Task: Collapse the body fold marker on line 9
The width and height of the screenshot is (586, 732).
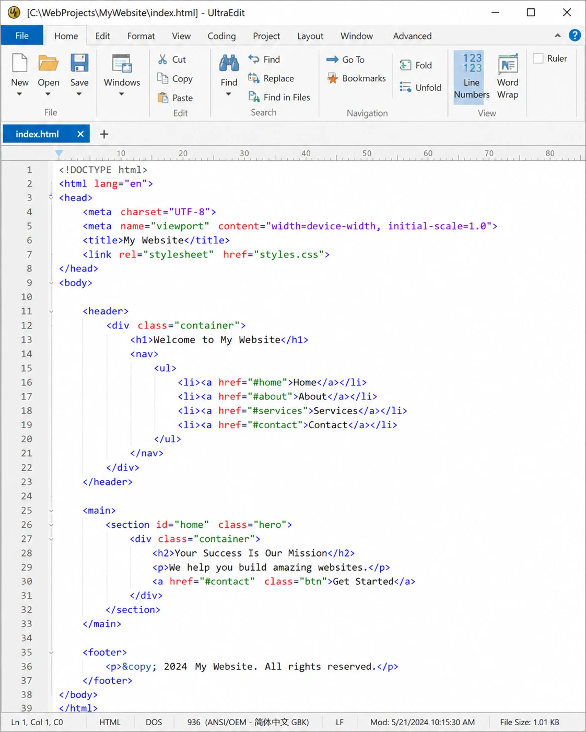Action: coord(51,283)
